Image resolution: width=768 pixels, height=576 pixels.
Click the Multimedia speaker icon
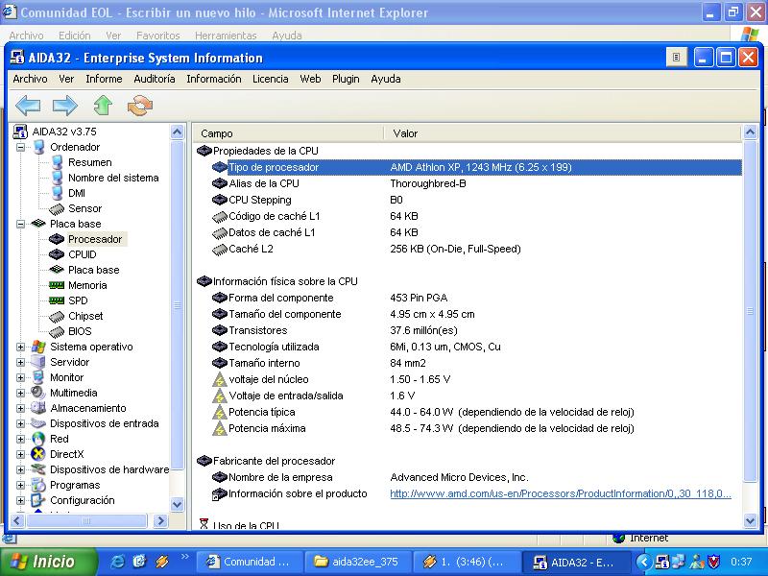point(38,393)
